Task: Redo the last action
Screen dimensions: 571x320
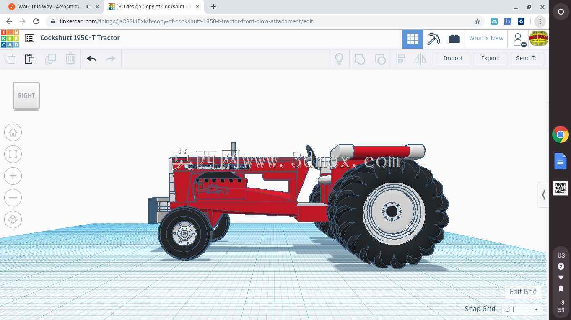Action: click(x=111, y=59)
